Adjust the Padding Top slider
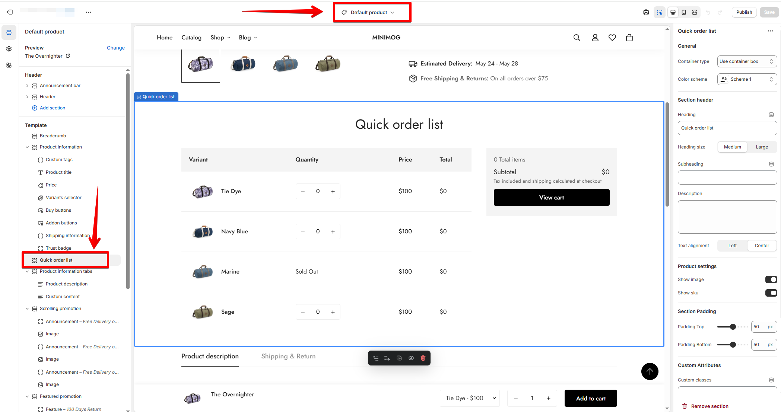The height and width of the screenshot is (412, 781). 733,327
